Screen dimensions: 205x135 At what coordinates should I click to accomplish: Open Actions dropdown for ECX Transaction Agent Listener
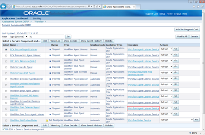tap(166, 55)
